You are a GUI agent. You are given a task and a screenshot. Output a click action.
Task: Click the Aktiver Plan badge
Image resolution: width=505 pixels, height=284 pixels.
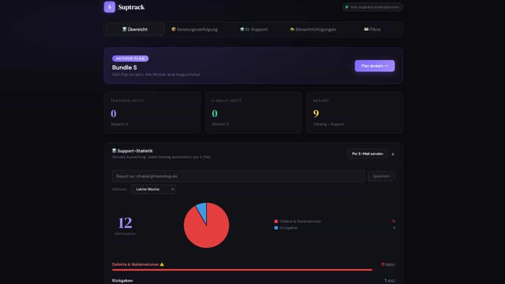(131, 59)
